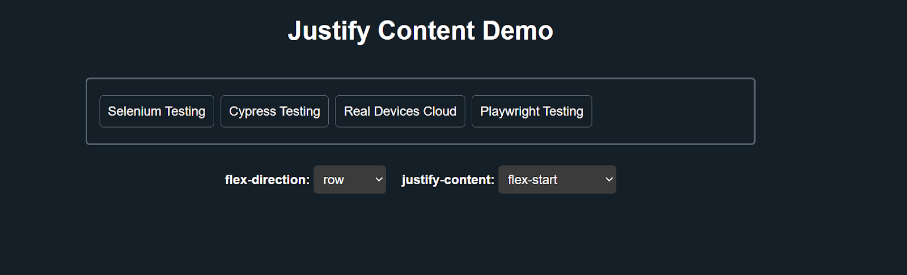Select the Cypress Testing box
The width and height of the screenshot is (907, 275).
[x=274, y=111]
